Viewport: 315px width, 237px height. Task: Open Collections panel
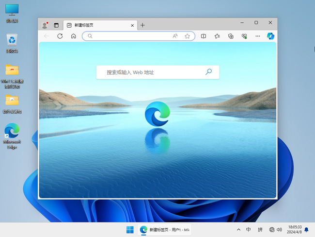231,36
